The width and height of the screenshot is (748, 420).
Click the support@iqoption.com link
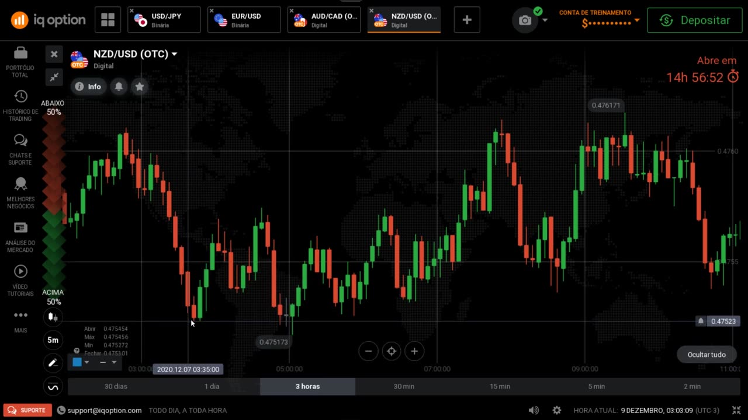[104, 411]
